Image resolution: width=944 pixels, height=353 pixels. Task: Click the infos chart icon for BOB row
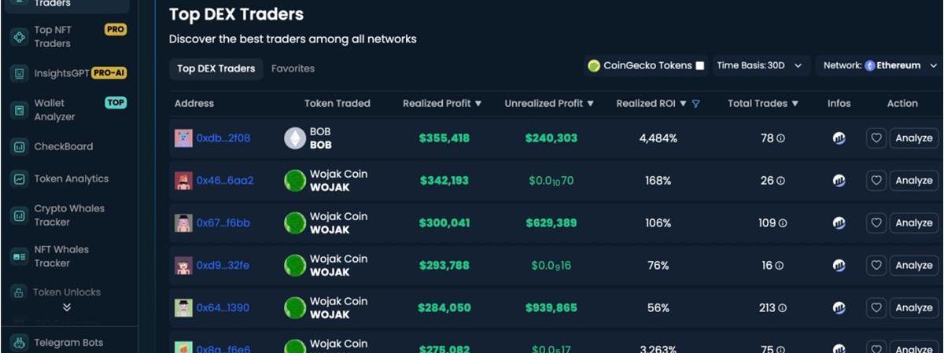point(839,138)
